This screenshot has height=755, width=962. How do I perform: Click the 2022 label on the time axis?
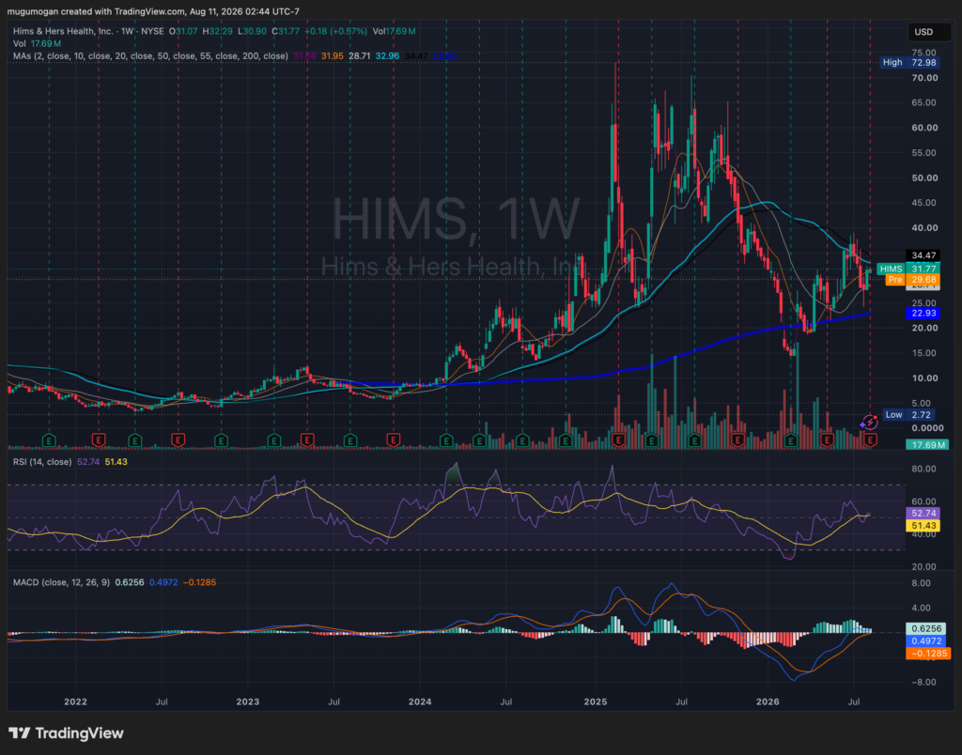75,701
